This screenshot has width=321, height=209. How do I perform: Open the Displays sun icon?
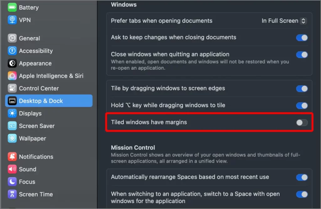[x=12, y=113]
